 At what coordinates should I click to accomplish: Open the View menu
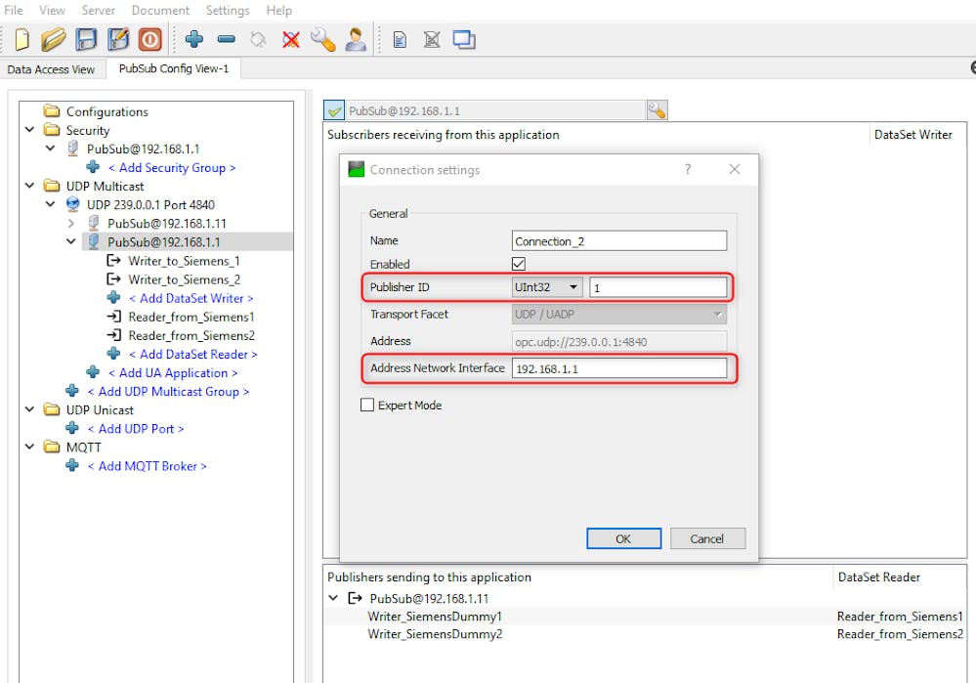point(52,10)
